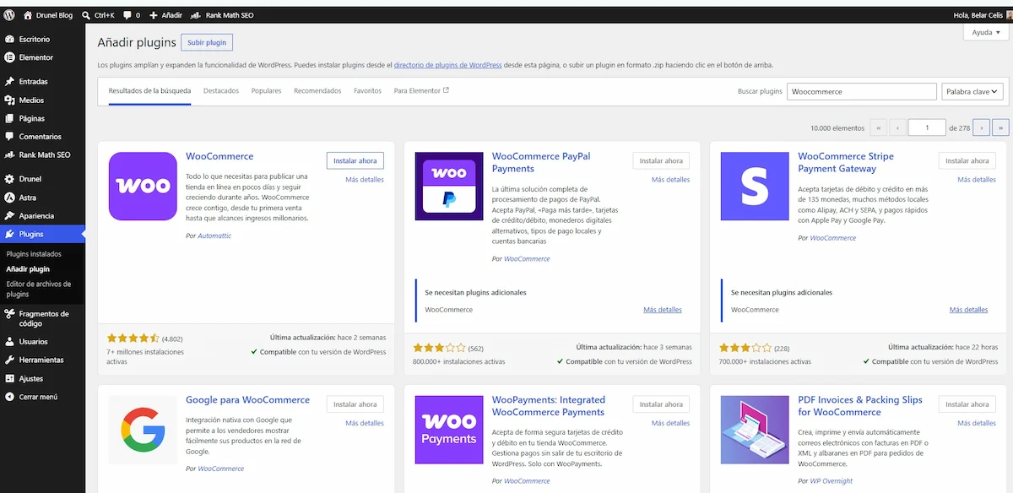Focus the Buscar plugins search field
Screen dimensions: 1013x493
click(x=862, y=91)
